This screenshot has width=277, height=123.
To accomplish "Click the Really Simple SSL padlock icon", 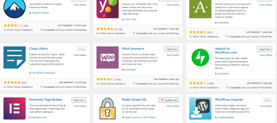I will [x=107, y=110].
